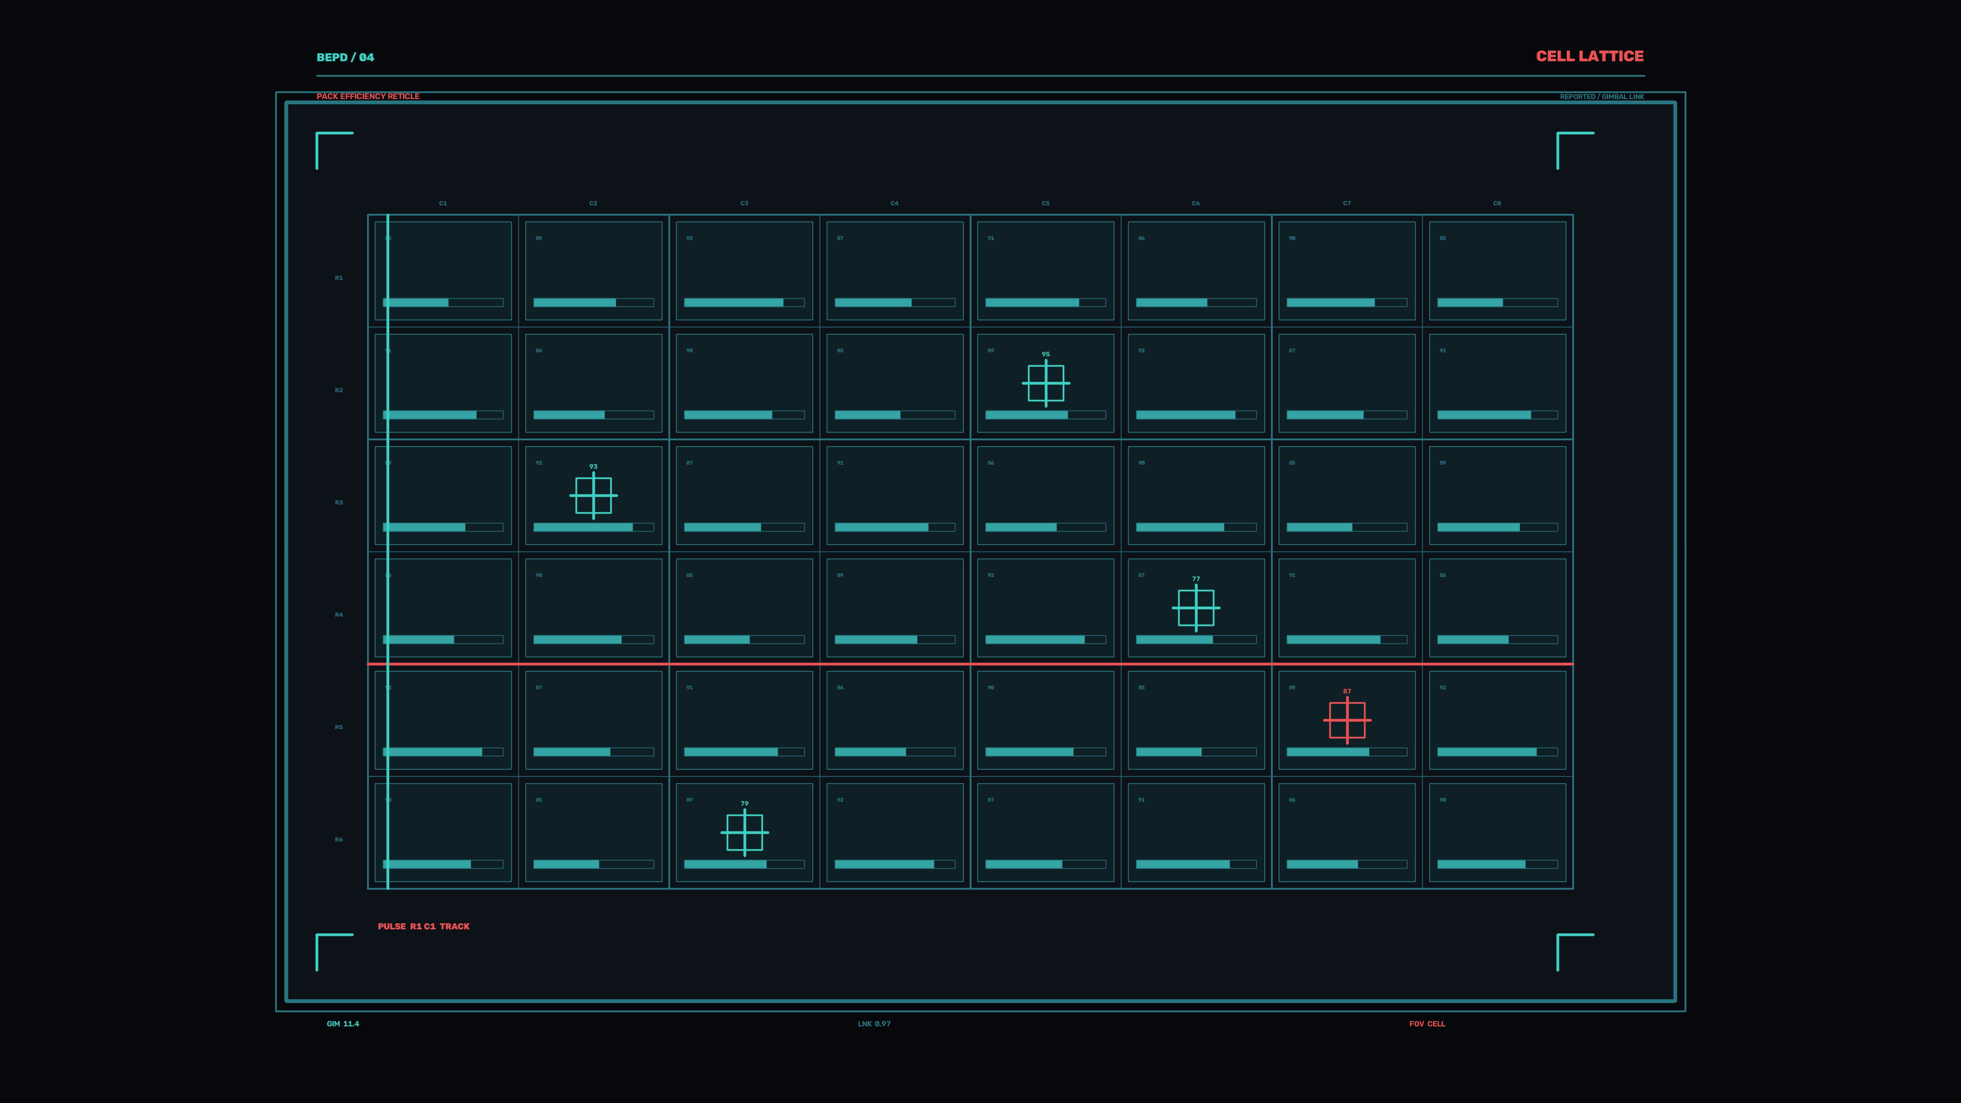
Task: Select column header C5
Action: click(x=1046, y=203)
